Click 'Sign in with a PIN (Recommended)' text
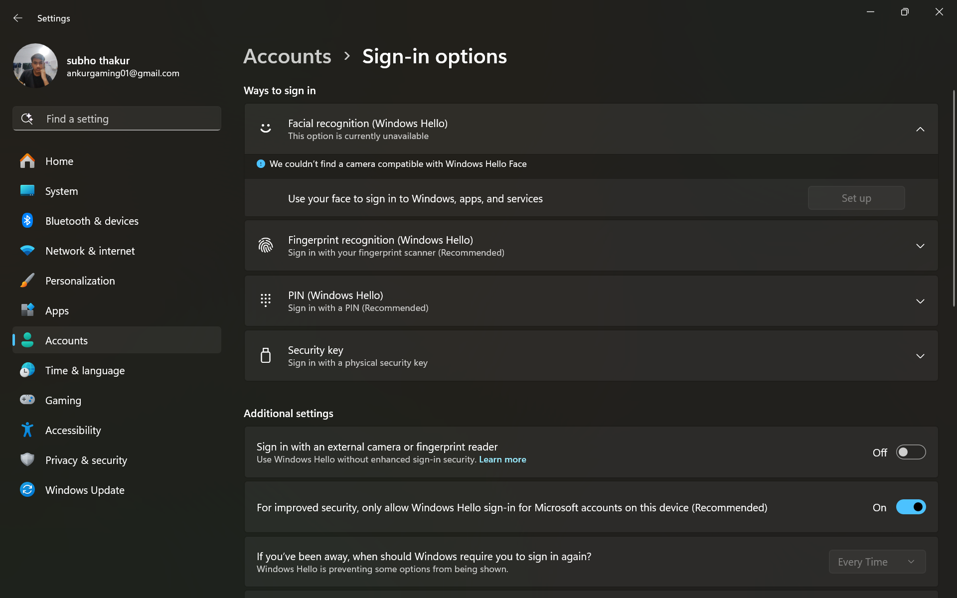 358,308
